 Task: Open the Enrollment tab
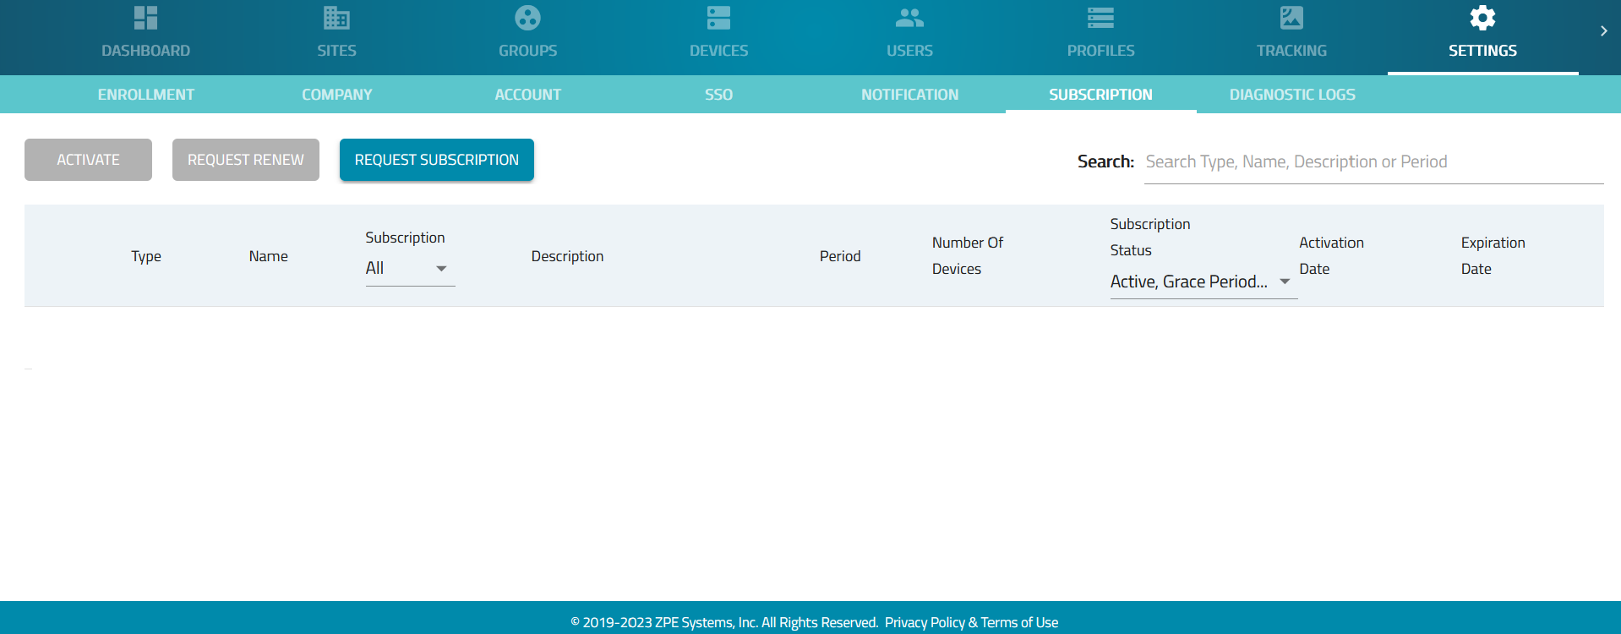click(146, 95)
